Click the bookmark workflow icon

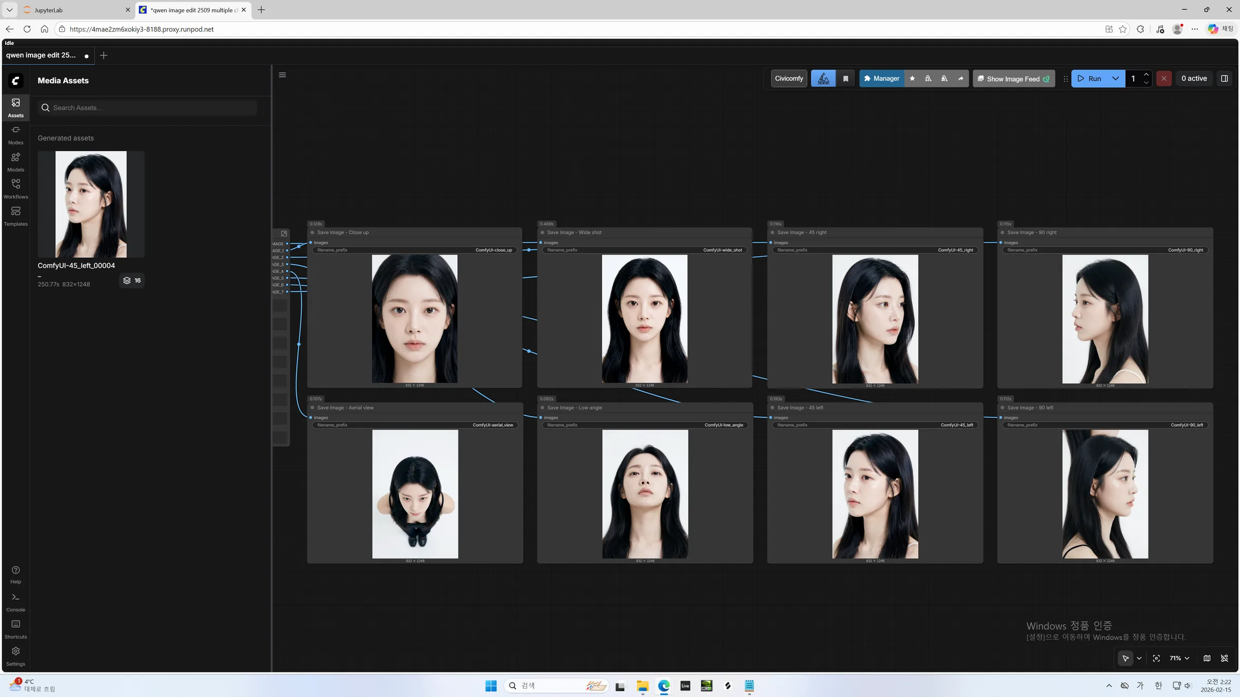coord(846,78)
